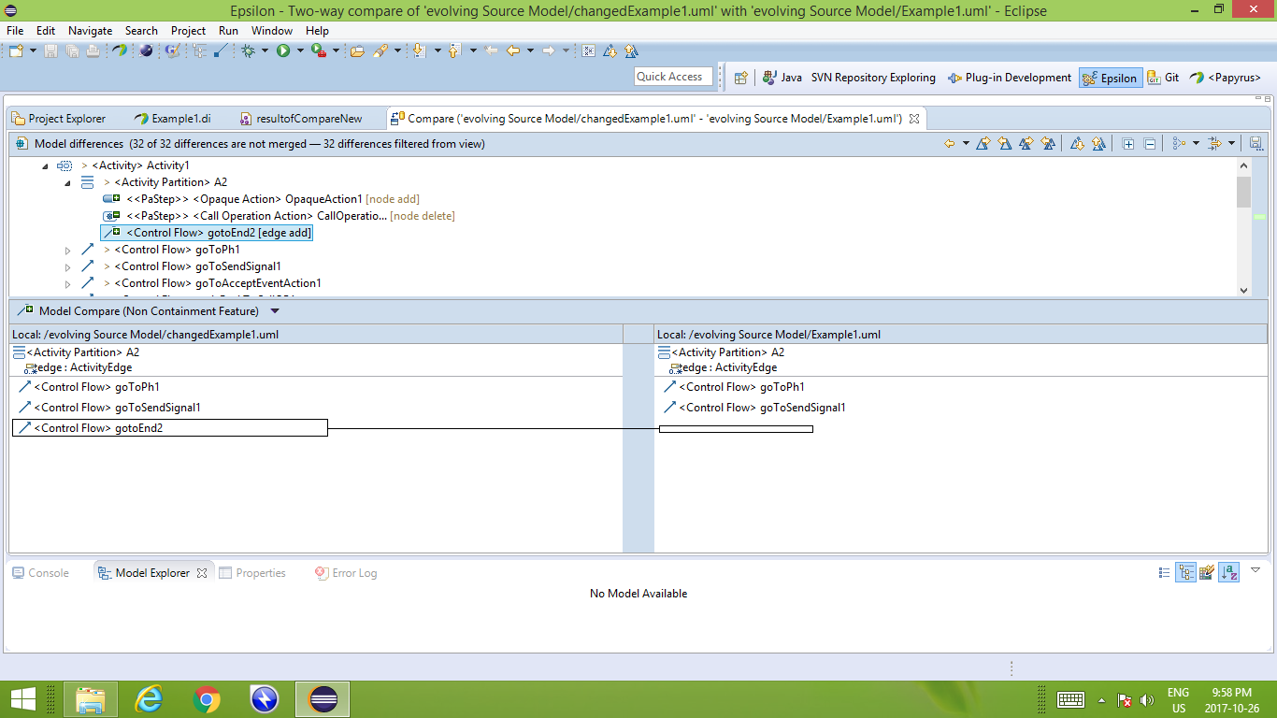The width and height of the screenshot is (1277, 718).
Task: Click Expand All icon in compare toolbar
Action: pos(1128,144)
